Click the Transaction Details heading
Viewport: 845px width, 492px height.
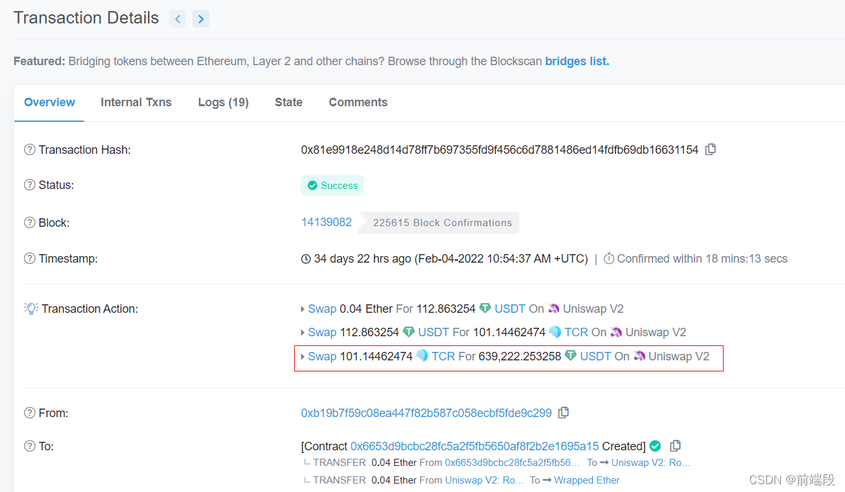(x=86, y=18)
